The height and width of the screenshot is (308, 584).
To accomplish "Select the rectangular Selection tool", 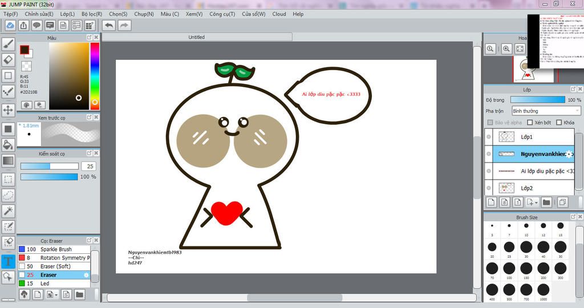I will [x=8, y=180].
